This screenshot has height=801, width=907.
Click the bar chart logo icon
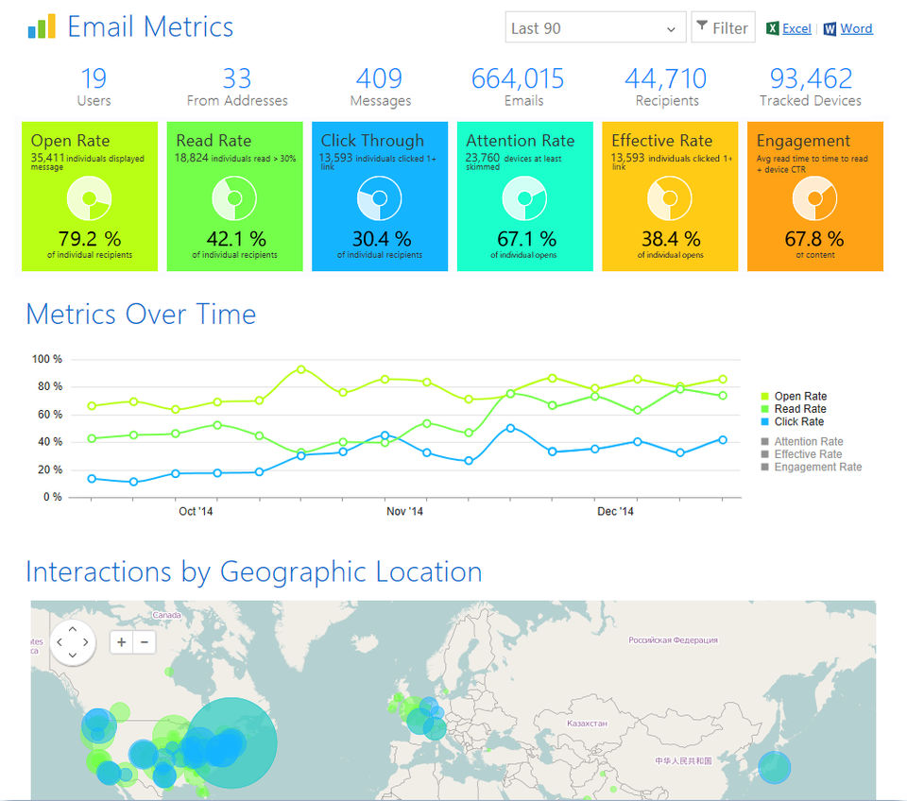(41, 26)
